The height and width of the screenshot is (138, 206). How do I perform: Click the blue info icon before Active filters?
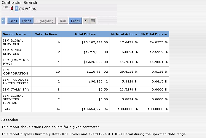(x=16, y=8)
